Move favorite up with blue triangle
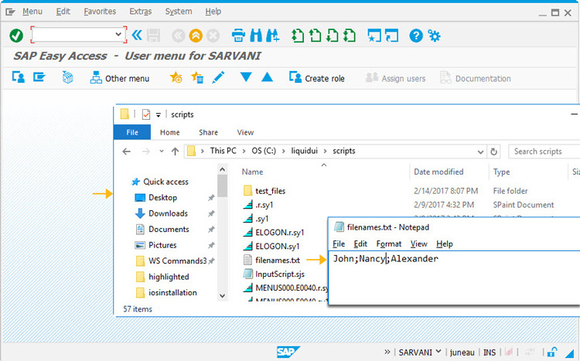580x361 pixels. coord(267,77)
